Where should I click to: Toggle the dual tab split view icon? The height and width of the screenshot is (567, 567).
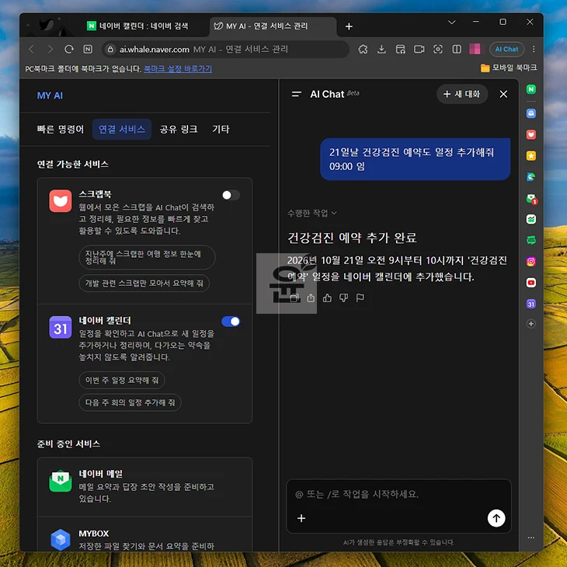457,49
